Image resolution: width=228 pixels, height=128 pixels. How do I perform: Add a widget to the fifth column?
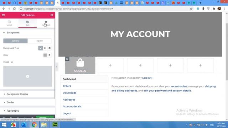(x=200, y=65)
